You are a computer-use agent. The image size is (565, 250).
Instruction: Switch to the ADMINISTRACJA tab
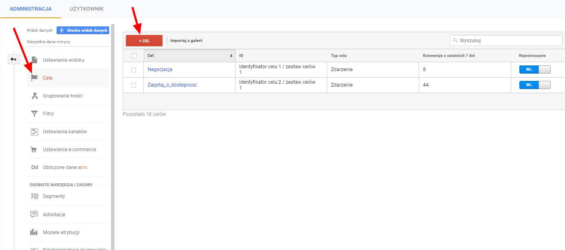[31, 9]
